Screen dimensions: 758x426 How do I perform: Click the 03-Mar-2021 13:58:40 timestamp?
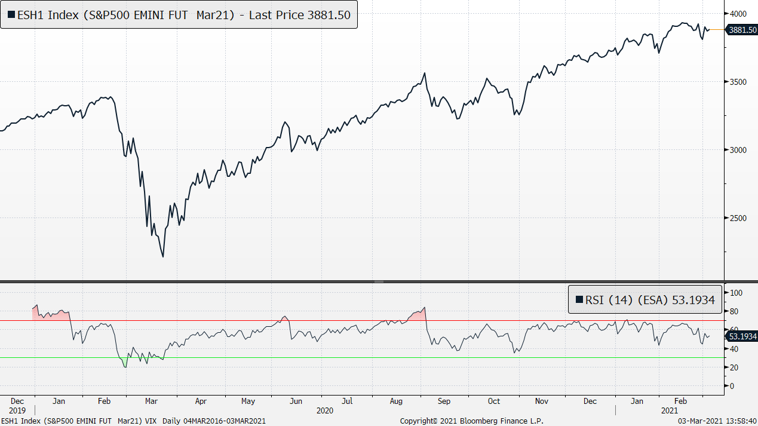click(716, 421)
